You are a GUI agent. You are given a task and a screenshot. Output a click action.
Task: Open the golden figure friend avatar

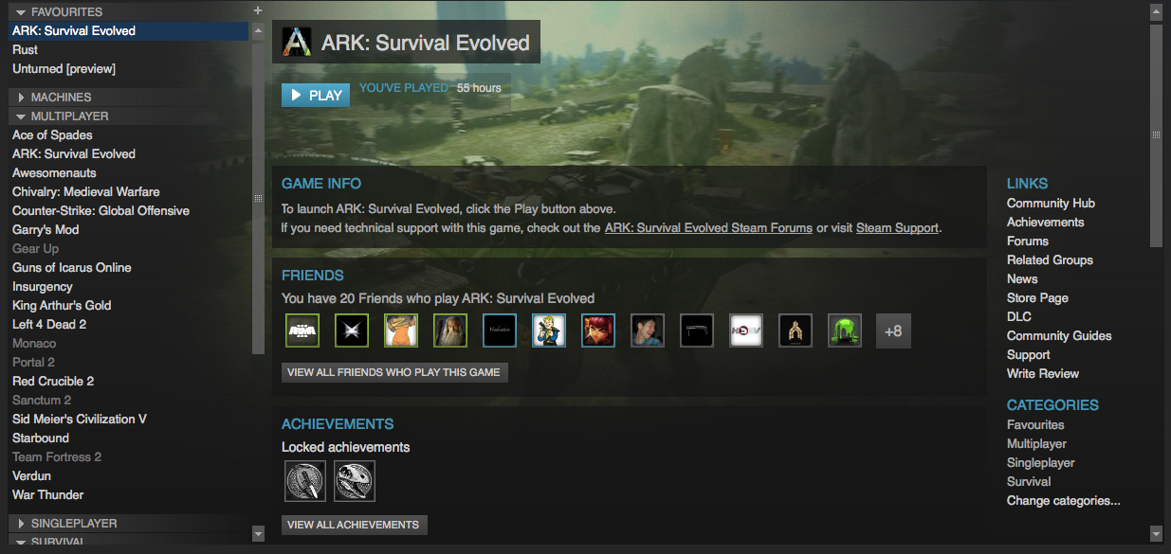click(796, 331)
